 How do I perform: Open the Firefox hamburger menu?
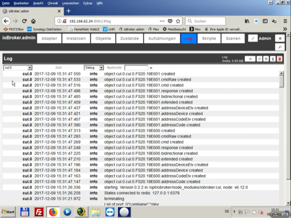(x=285, y=21)
